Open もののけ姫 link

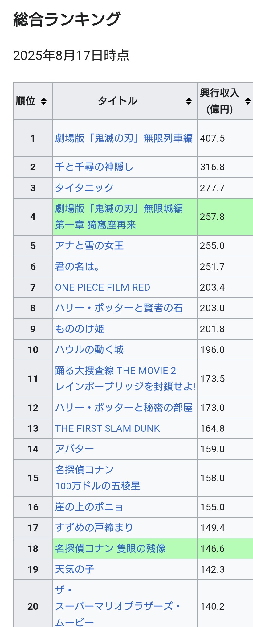79,329
